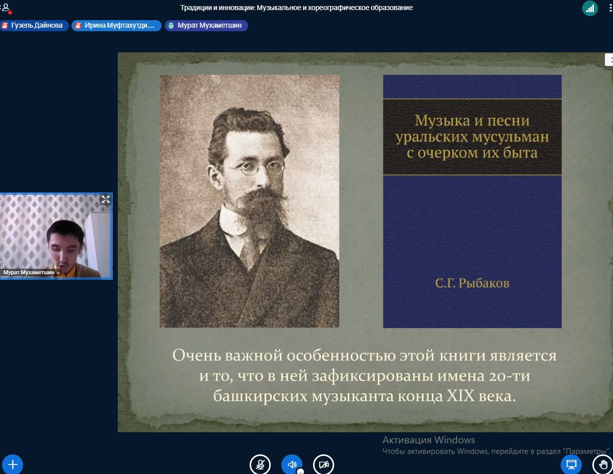
Task: Click the presentation options button at slide corner
Action: 608,60
